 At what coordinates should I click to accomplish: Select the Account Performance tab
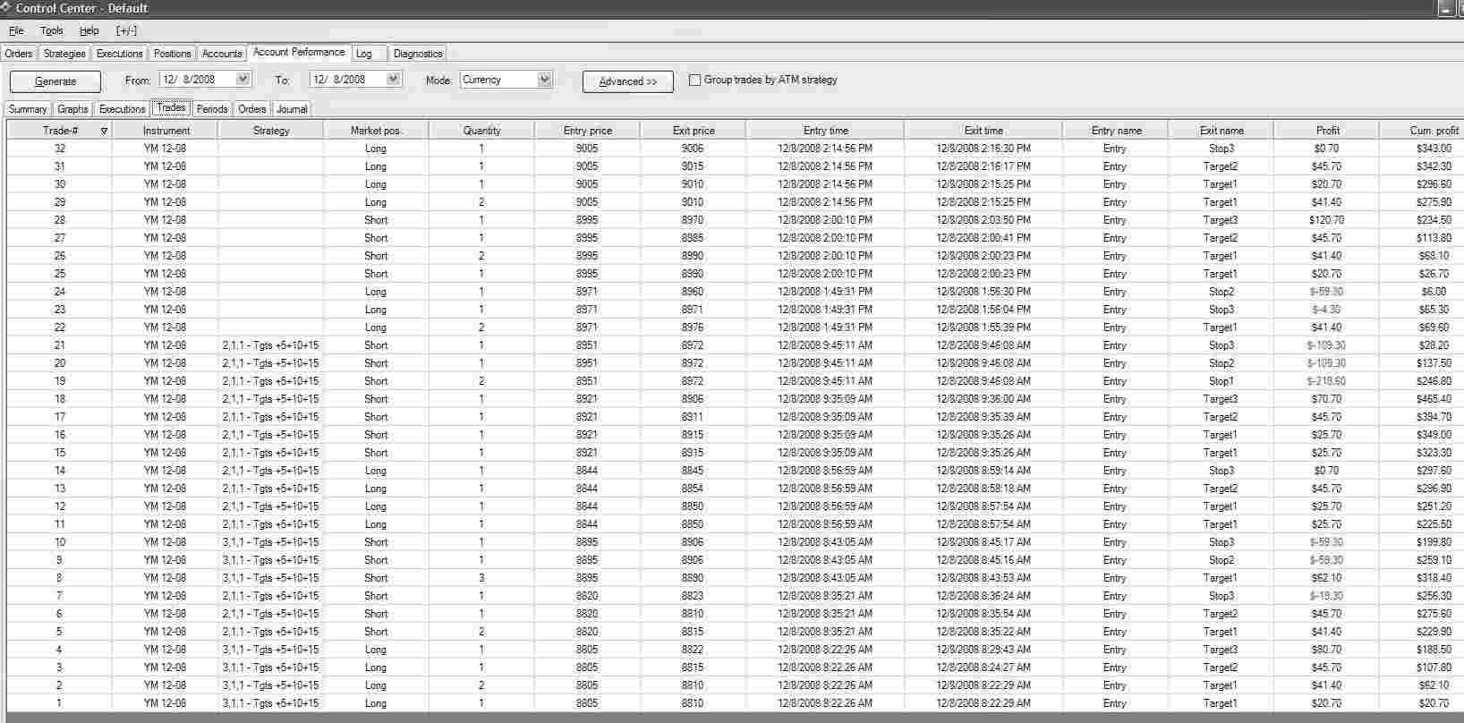(x=299, y=52)
